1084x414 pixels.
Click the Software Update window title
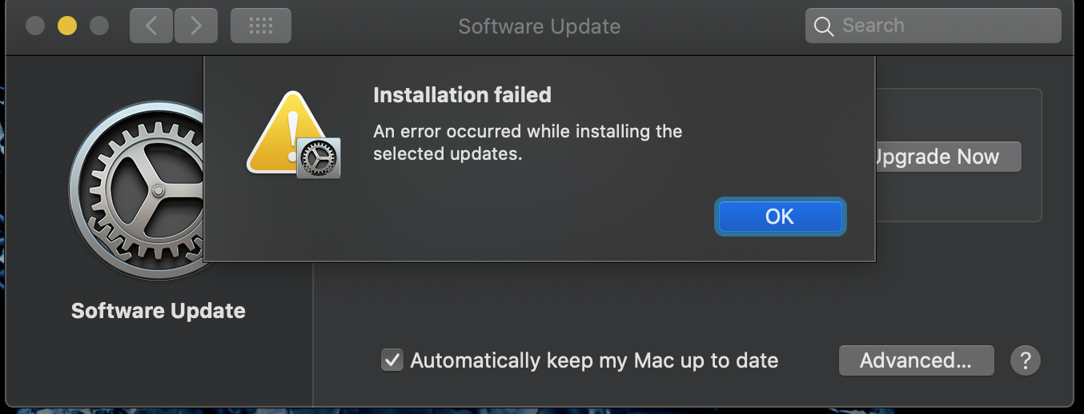pos(539,26)
